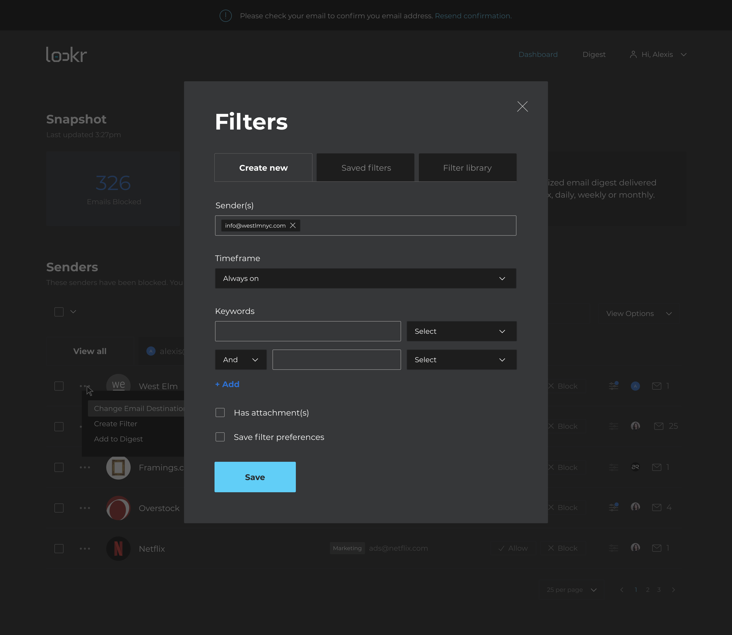This screenshot has width=732, height=635.
Task: Open the Timeframe Always on dropdown
Action: [365, 279]
